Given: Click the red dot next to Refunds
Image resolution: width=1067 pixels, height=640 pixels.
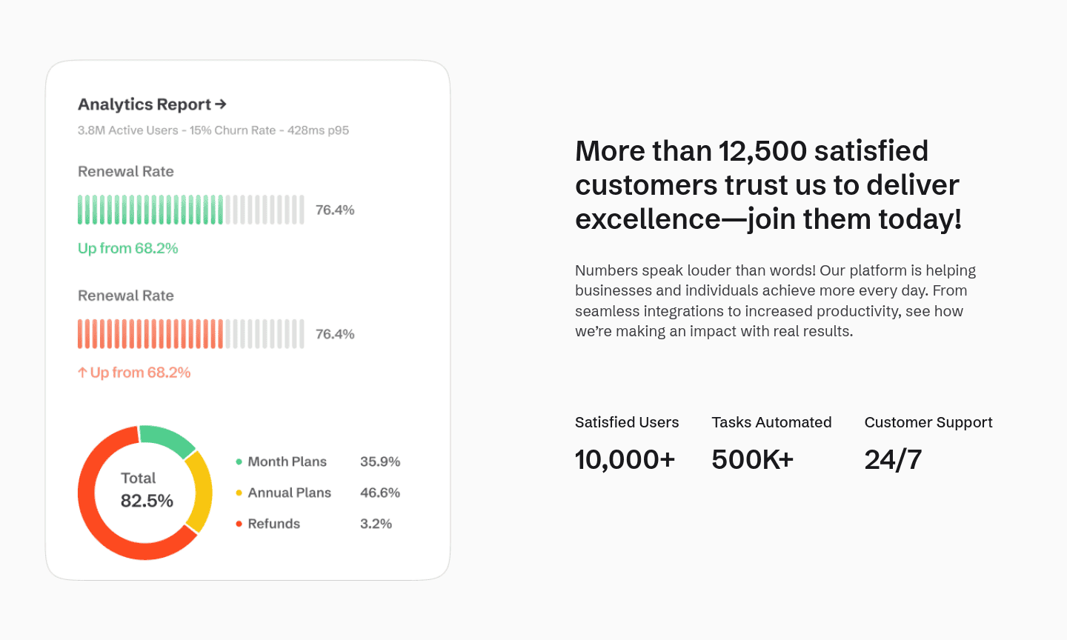Looking at the screenshot, I should click(x=239, y=524).
